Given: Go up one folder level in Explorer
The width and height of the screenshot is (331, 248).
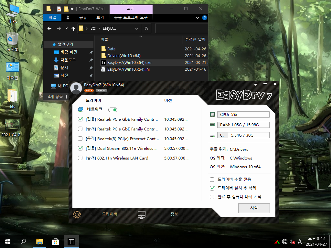Looking at the screenshot, I should [73, 28].
